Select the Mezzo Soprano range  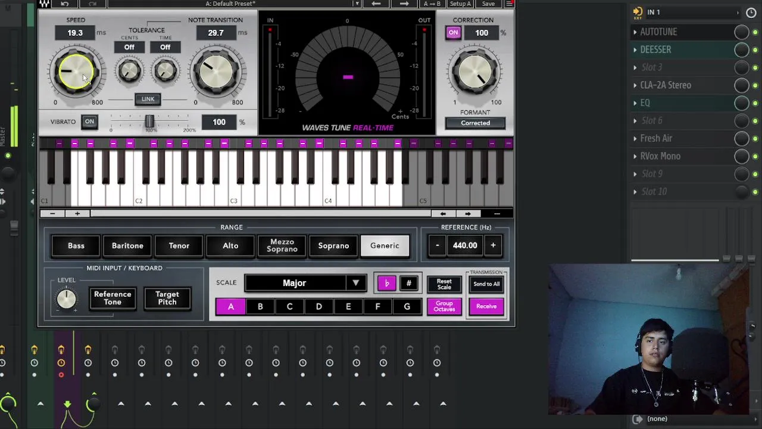click(x=282, y=245)
